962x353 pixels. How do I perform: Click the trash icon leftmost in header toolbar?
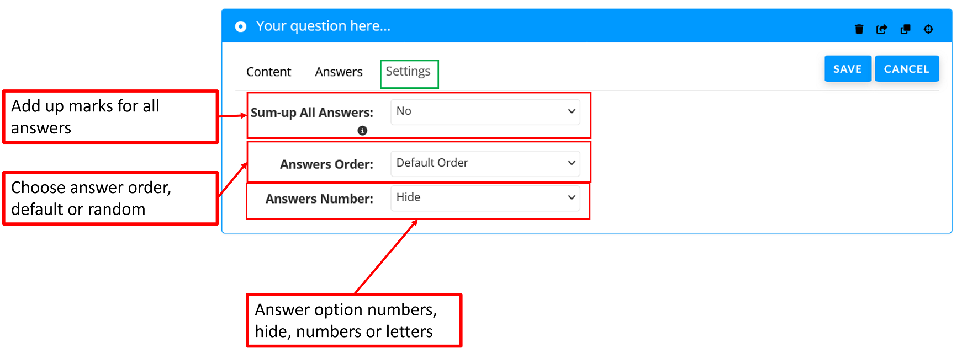coord(859,29)
